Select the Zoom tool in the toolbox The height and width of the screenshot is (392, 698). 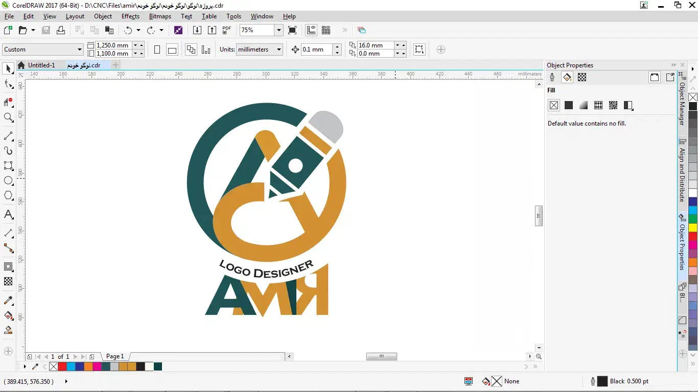pos(8,117)
